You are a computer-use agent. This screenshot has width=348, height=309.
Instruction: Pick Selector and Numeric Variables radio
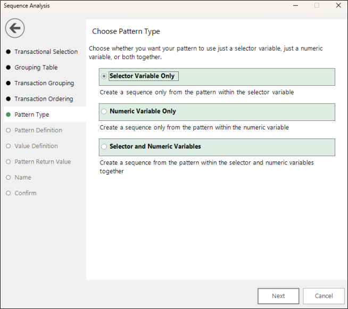click(104, 147)
